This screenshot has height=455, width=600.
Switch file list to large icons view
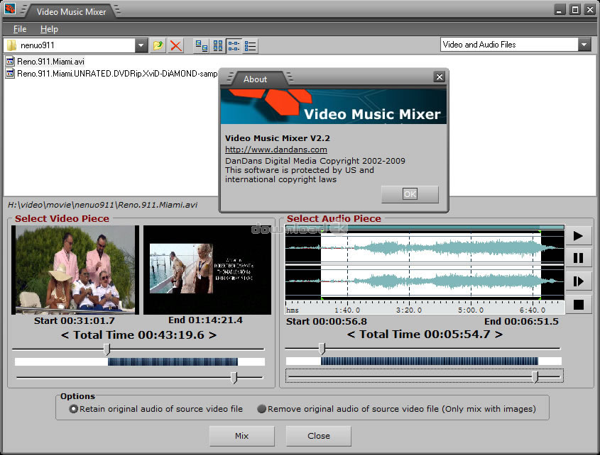point(202,45)
